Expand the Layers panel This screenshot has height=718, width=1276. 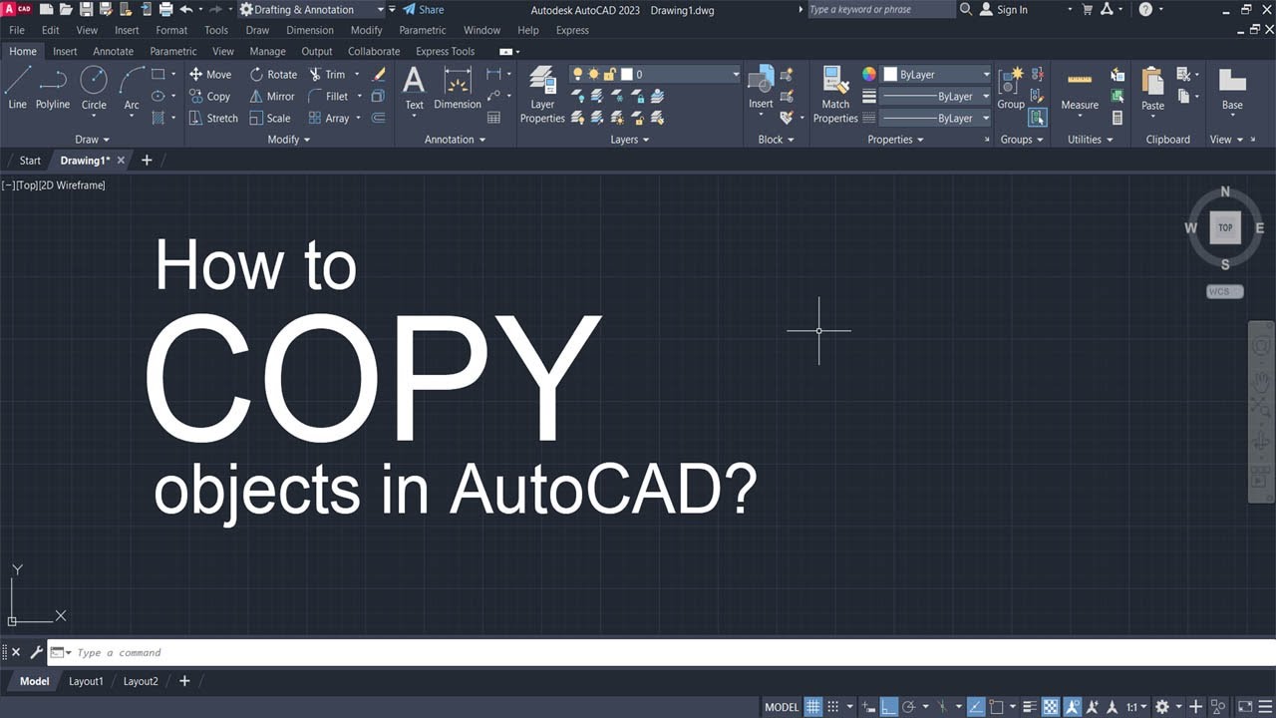[630, 140]
